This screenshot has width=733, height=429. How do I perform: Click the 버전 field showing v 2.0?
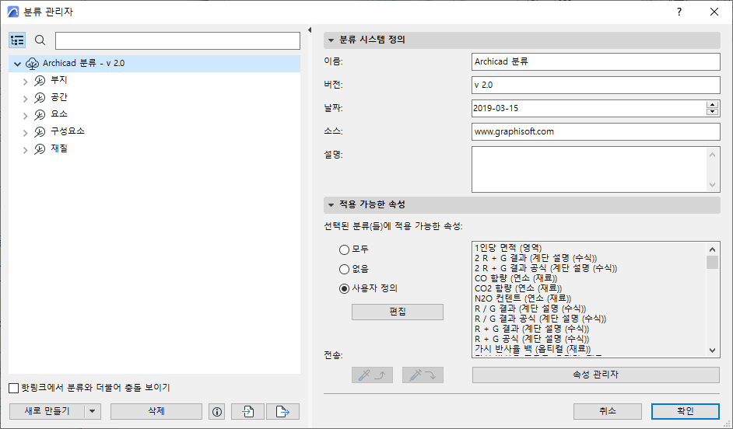pyautogui.click(x=596, y=85)
